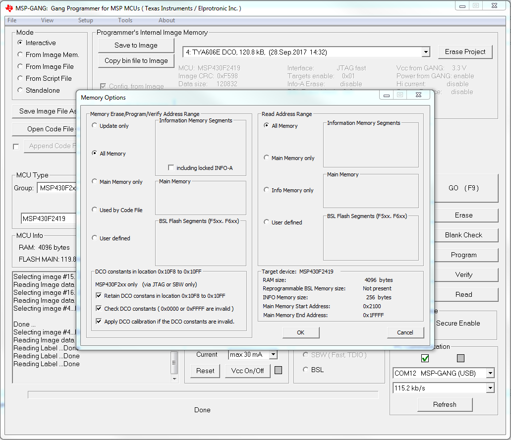This screenshot has width=511, height=440.
Task: Uncheck 'Retain DCO constants in location' option
Action: click(99, 296)
